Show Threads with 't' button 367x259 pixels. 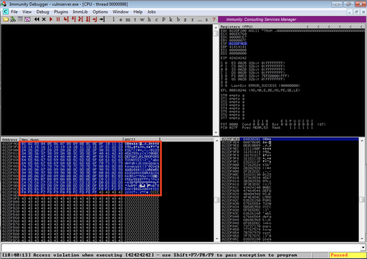pos(135,19)
